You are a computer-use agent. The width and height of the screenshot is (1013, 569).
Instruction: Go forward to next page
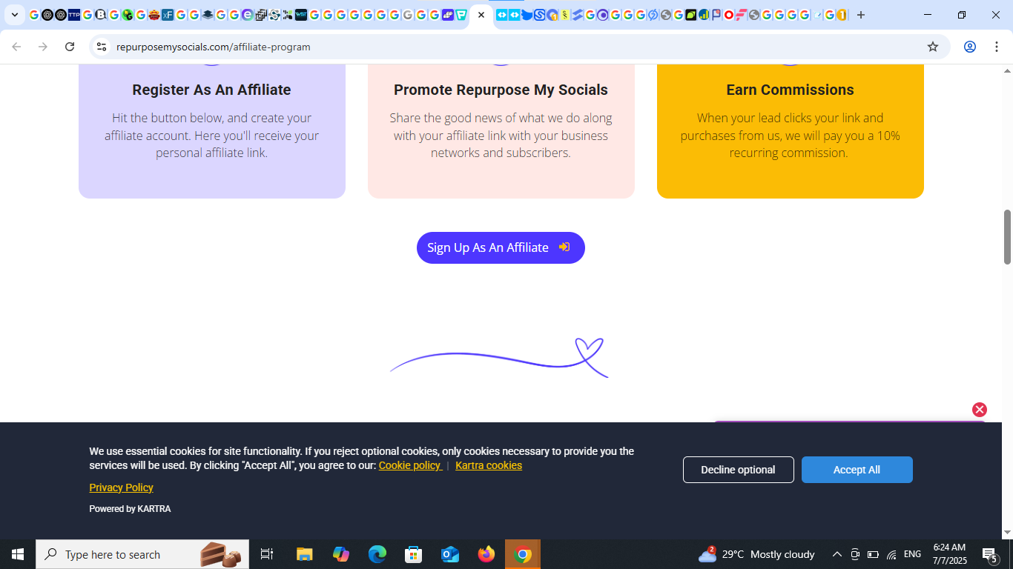click(x=43, y=47)
